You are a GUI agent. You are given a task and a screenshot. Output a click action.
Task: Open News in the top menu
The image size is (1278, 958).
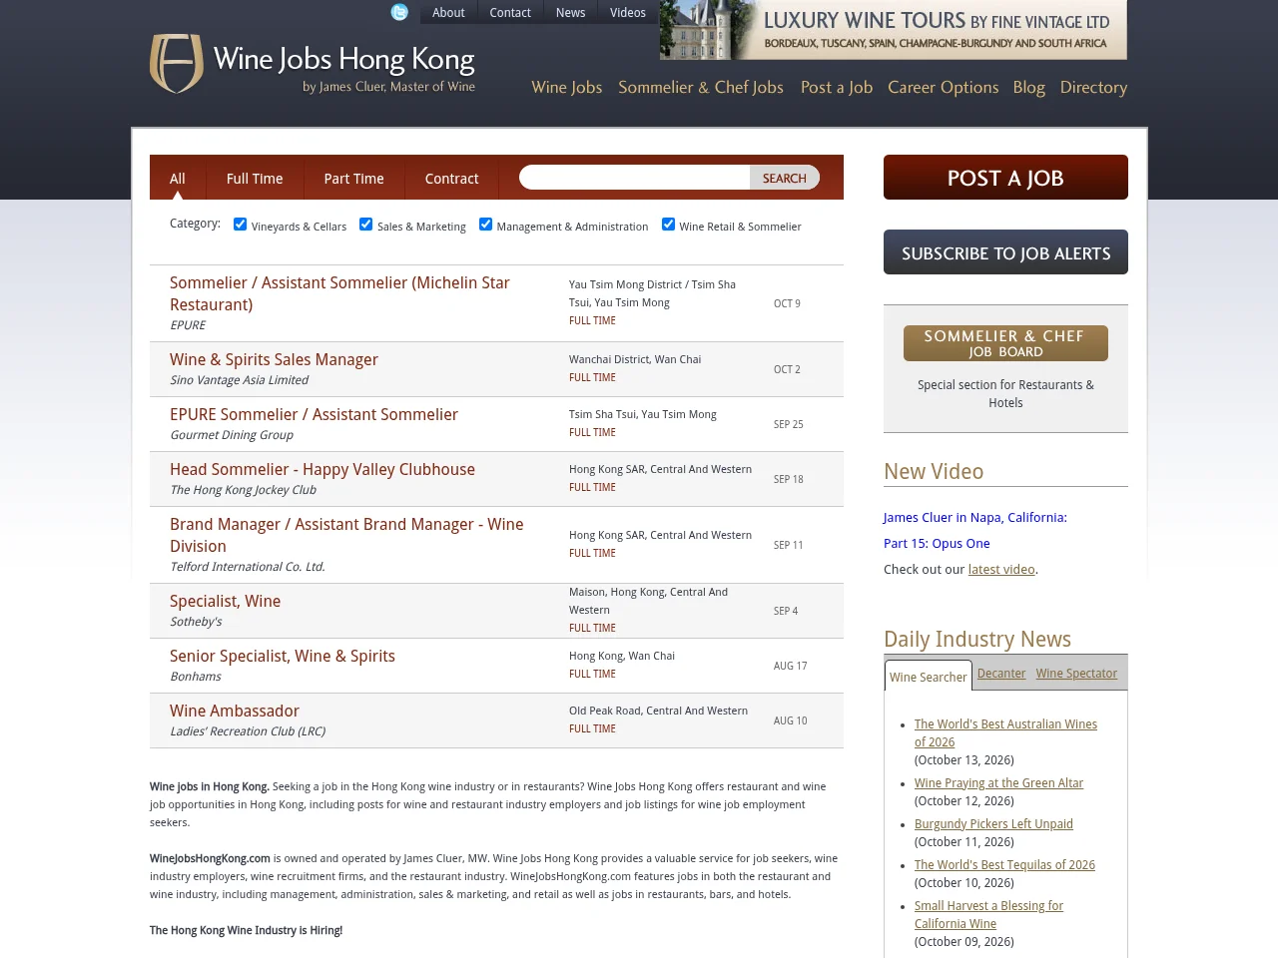(571, 13)
